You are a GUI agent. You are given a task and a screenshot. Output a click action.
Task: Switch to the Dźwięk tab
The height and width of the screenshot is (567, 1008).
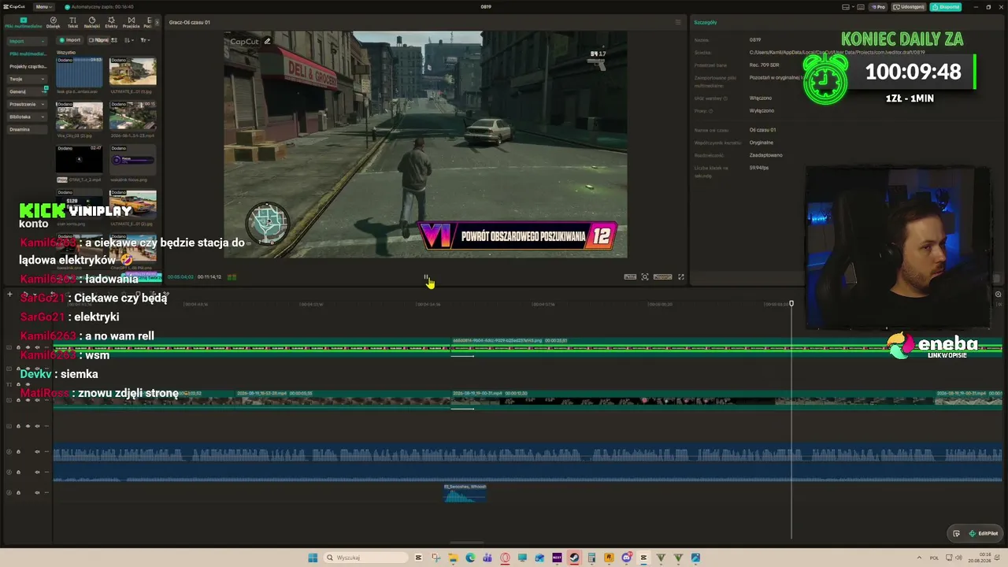point(53,23)
